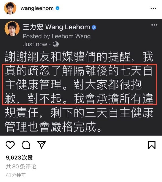Click the public globe audience icon
The image size is (162, 182).
(56, 44)
